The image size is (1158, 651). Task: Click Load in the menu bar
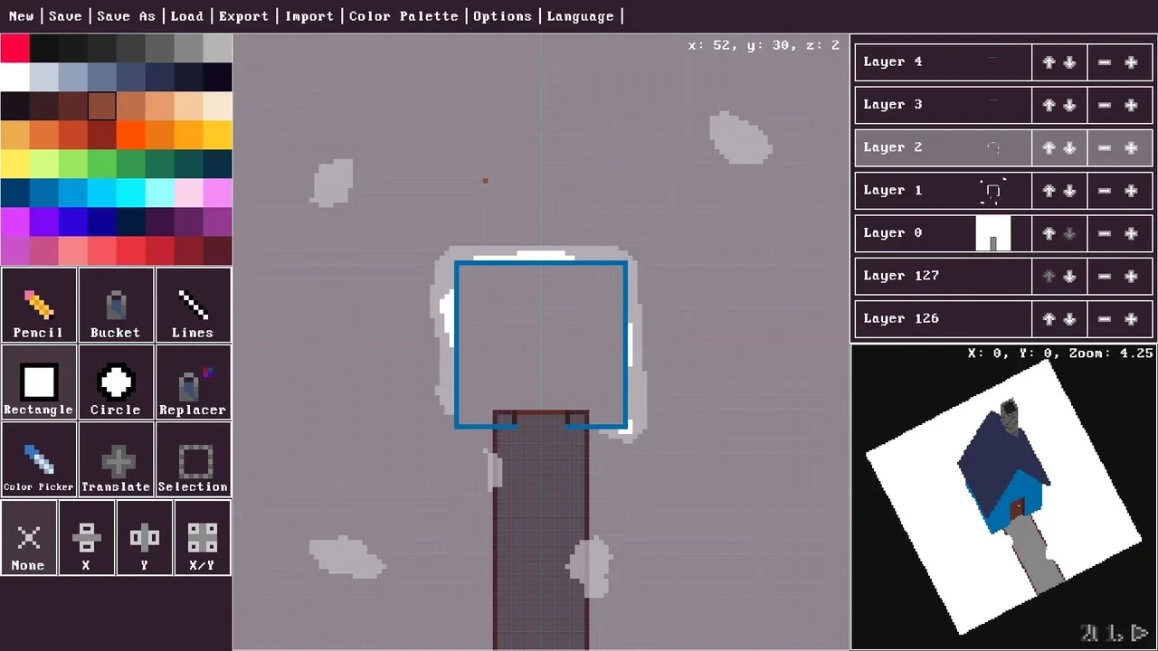(x=187, y=16)
